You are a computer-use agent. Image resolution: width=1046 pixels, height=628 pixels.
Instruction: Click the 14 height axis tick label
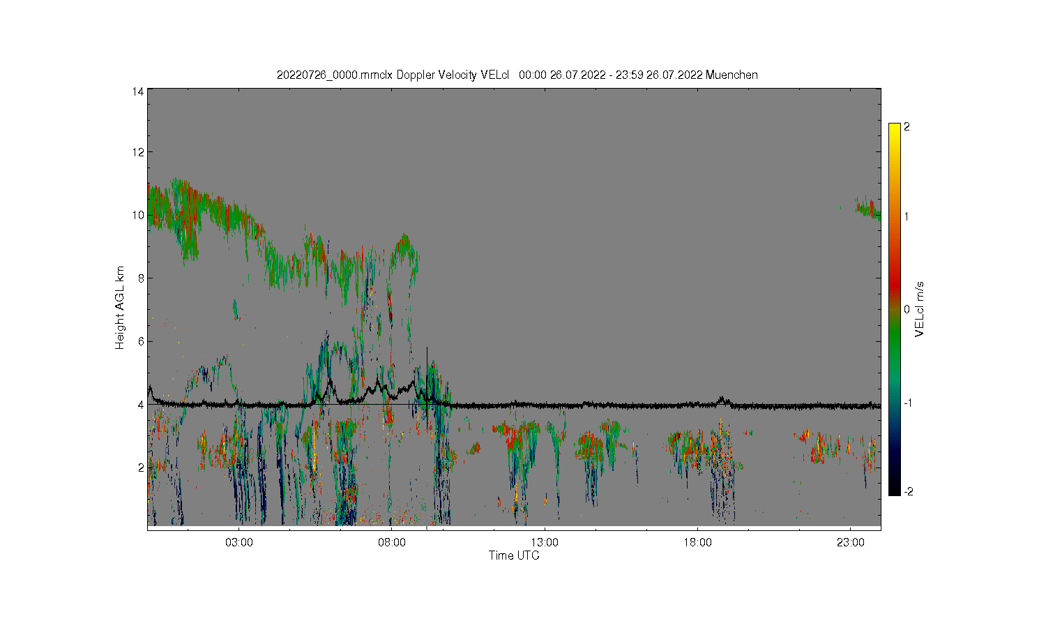coord(138,91)
